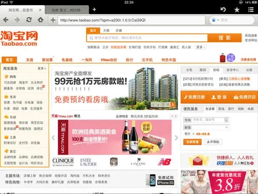Click the purple round badge icon

(231, 57)
